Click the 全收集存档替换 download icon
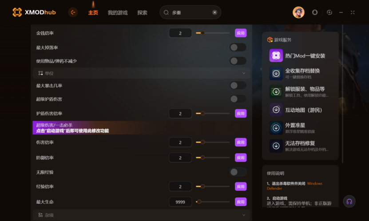The image size is (369, 221). click(276, 74)
